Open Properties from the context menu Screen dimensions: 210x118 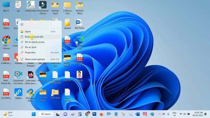coord(40,52)
